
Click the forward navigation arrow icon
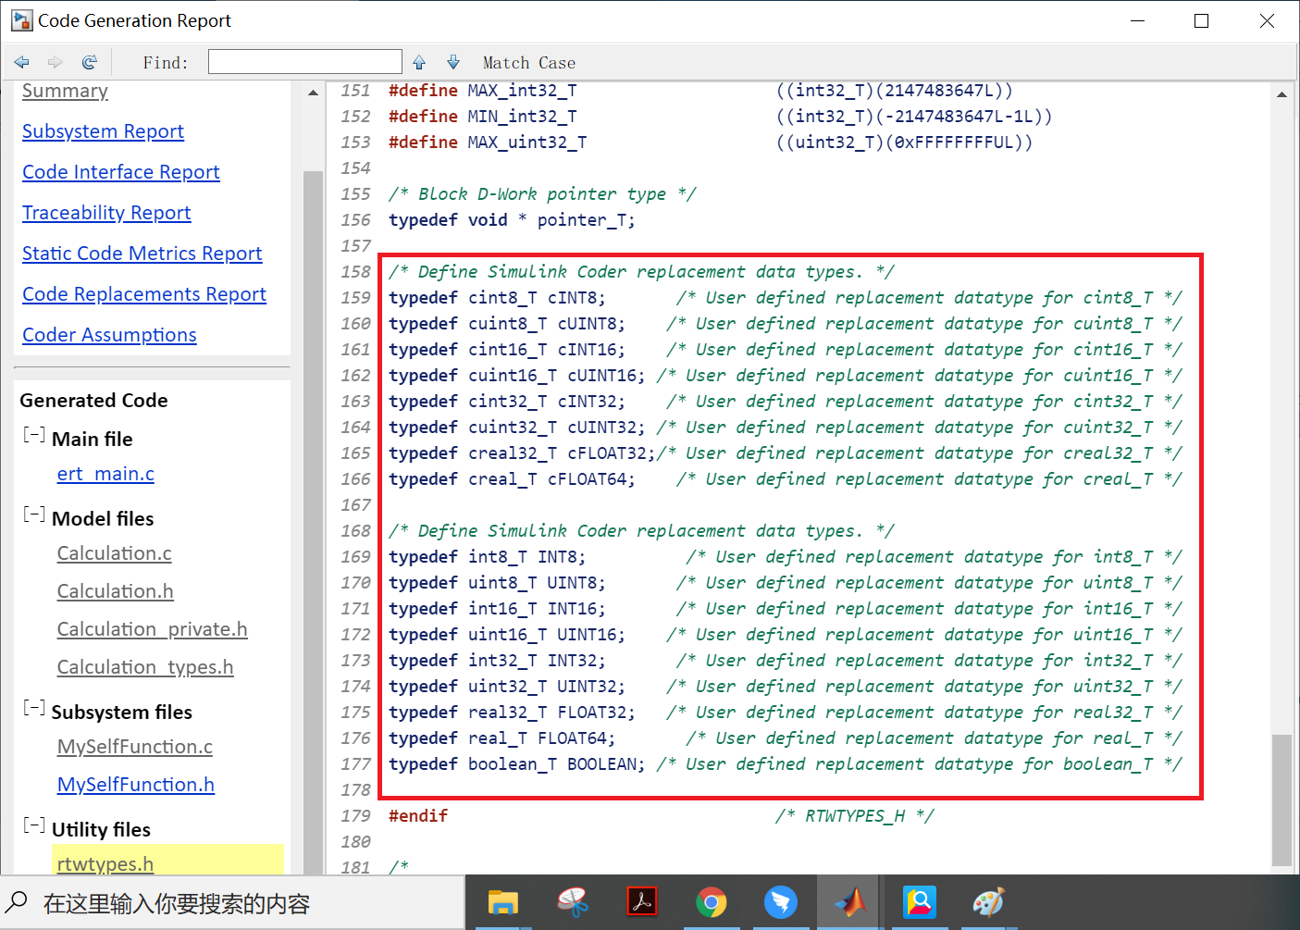click(x=56, y=62)
